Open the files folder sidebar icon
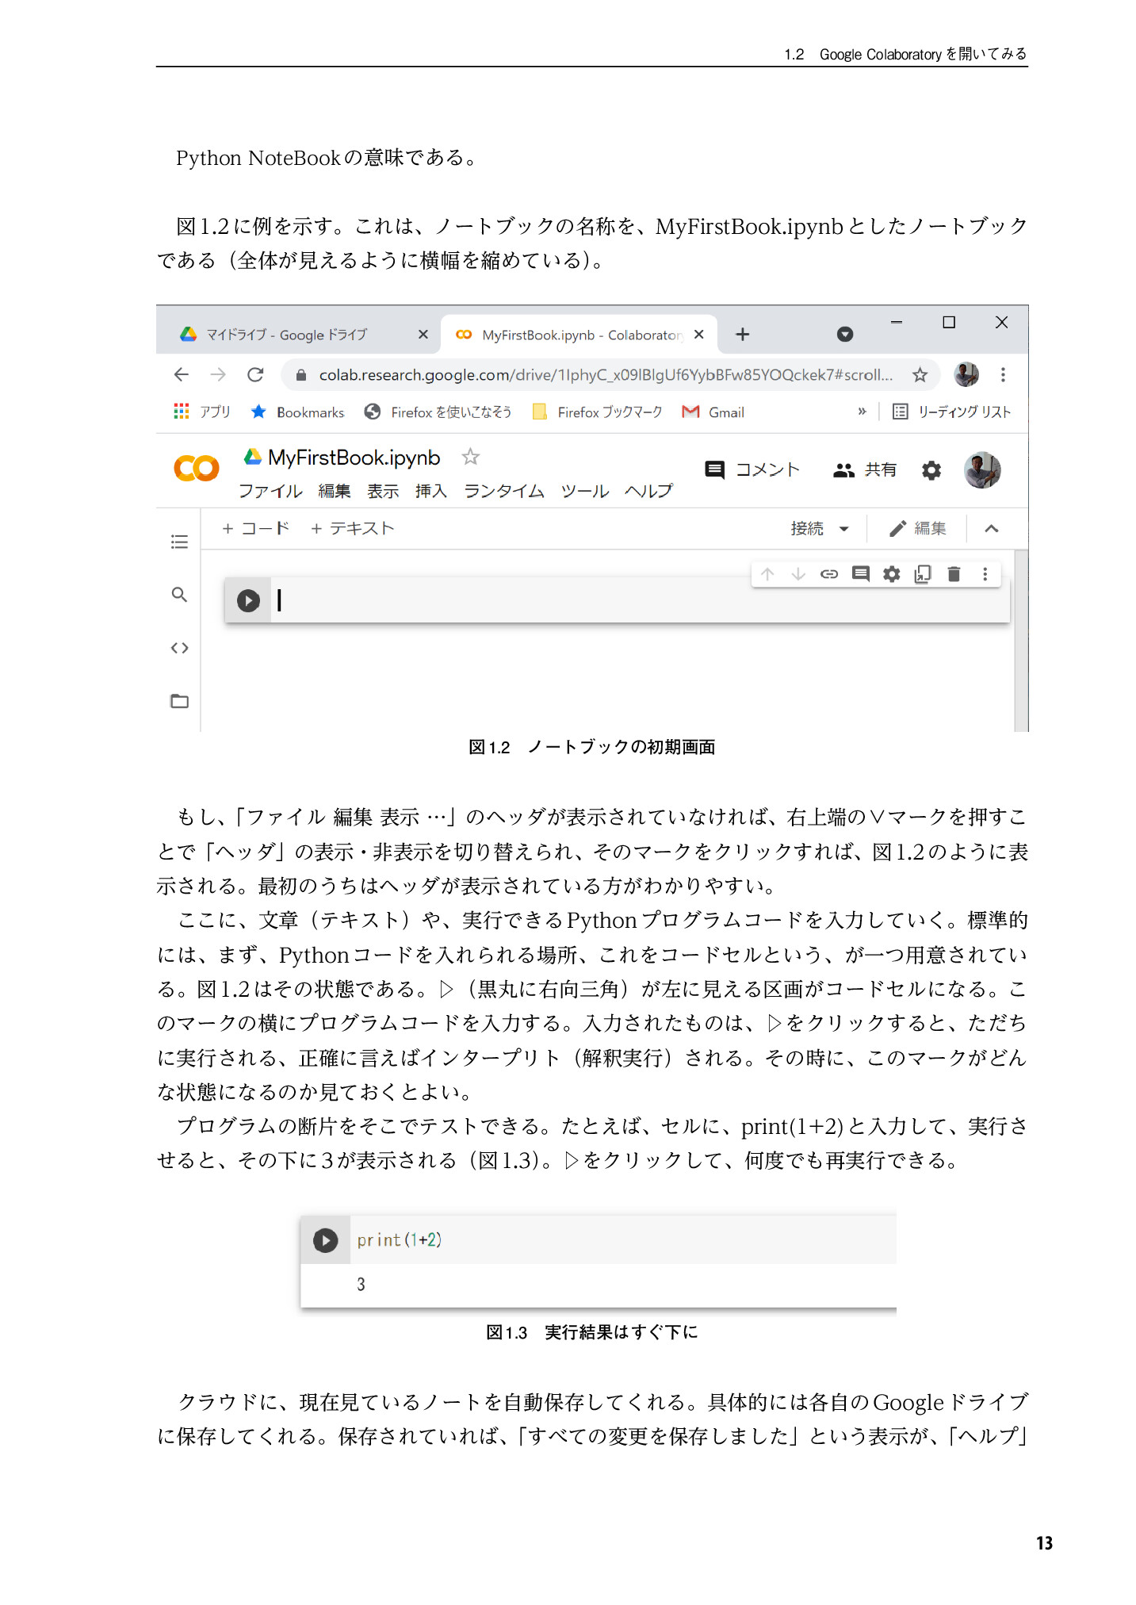 (179, 701)
